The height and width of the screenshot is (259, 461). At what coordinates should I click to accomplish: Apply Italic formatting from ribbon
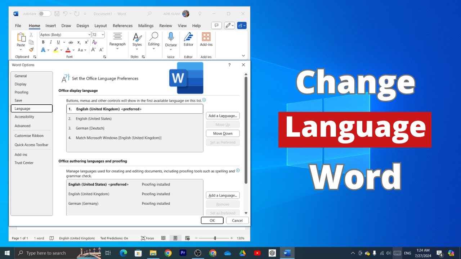(51, 42)
